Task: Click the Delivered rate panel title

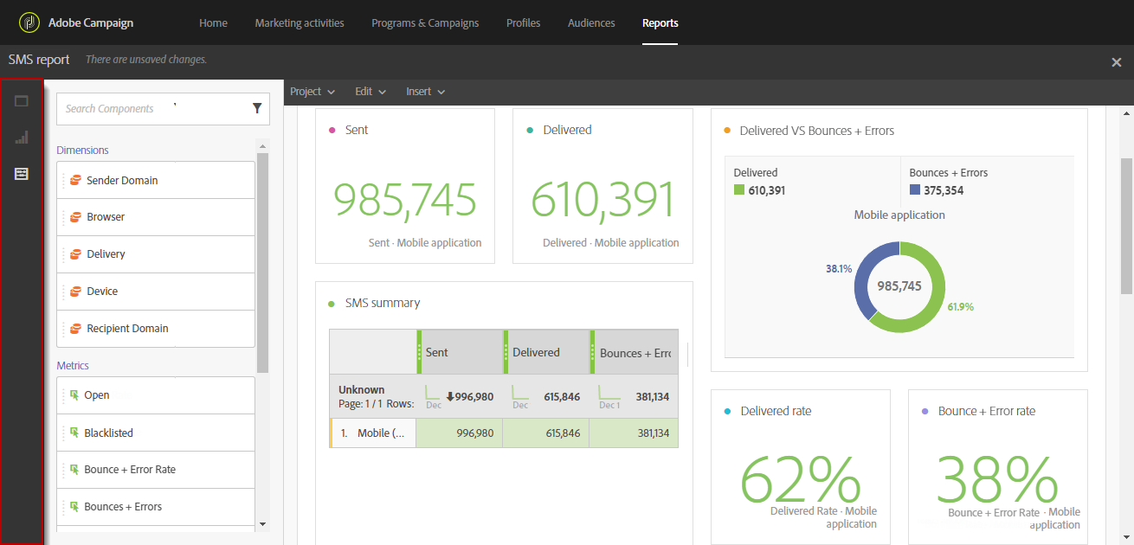Action: [x=776, y=411]
